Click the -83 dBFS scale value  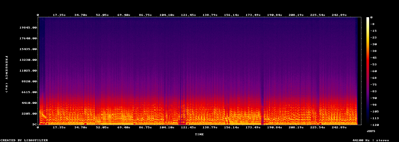(x=373, y=91)
